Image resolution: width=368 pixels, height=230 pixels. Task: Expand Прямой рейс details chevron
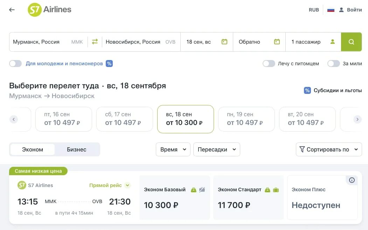pyautogui.click(x=127, y=185)
